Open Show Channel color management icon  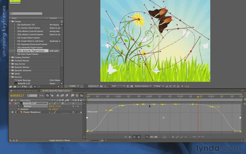[109, 86]
